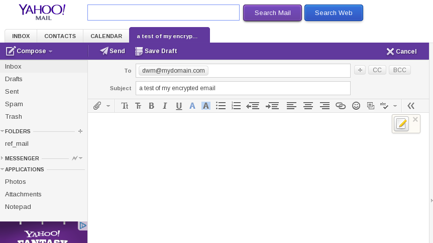Collapse the FOLDERS section

point(2,131)
